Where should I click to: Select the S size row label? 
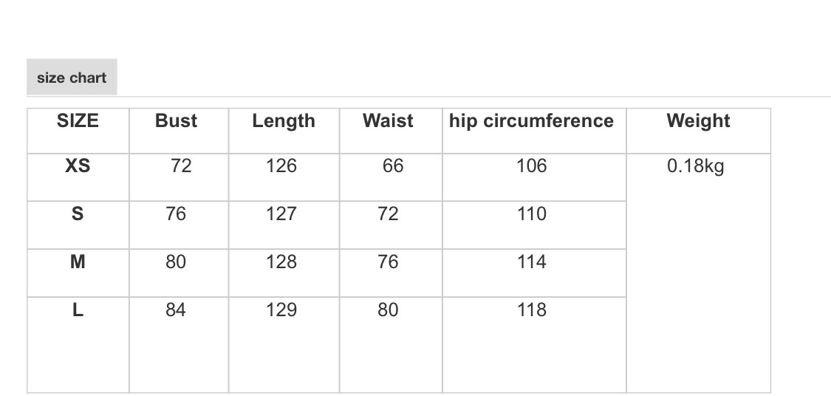coord(78,214)
